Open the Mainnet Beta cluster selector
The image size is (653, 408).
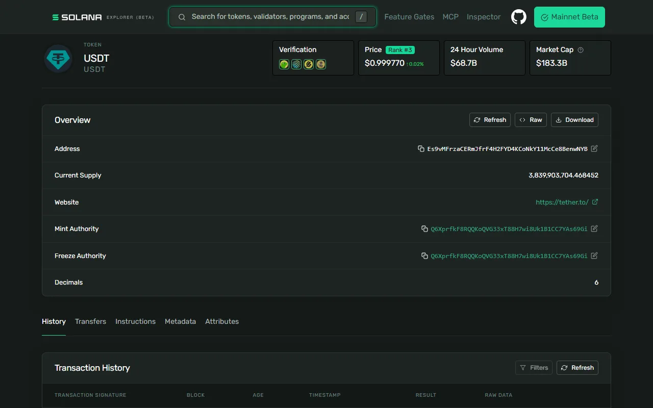(569, 17)
